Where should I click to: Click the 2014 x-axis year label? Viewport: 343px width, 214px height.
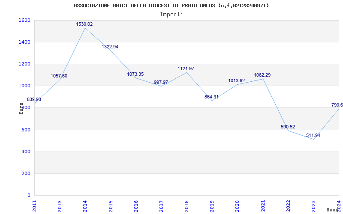[x=85, y=206]
